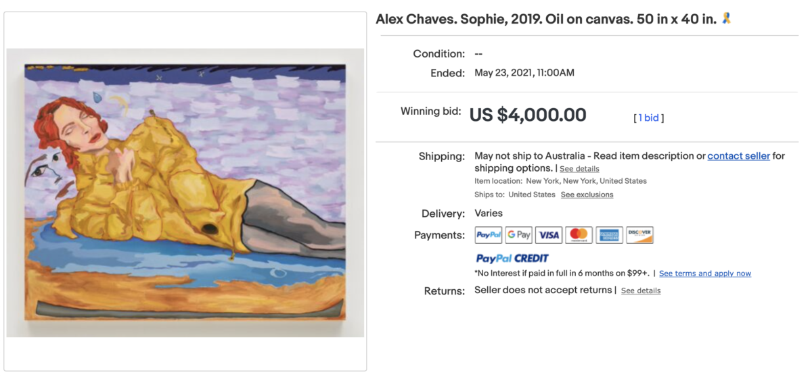Click the Google Pay payment icon
This screenshot has height=381, width=812.
click(518, 235)
